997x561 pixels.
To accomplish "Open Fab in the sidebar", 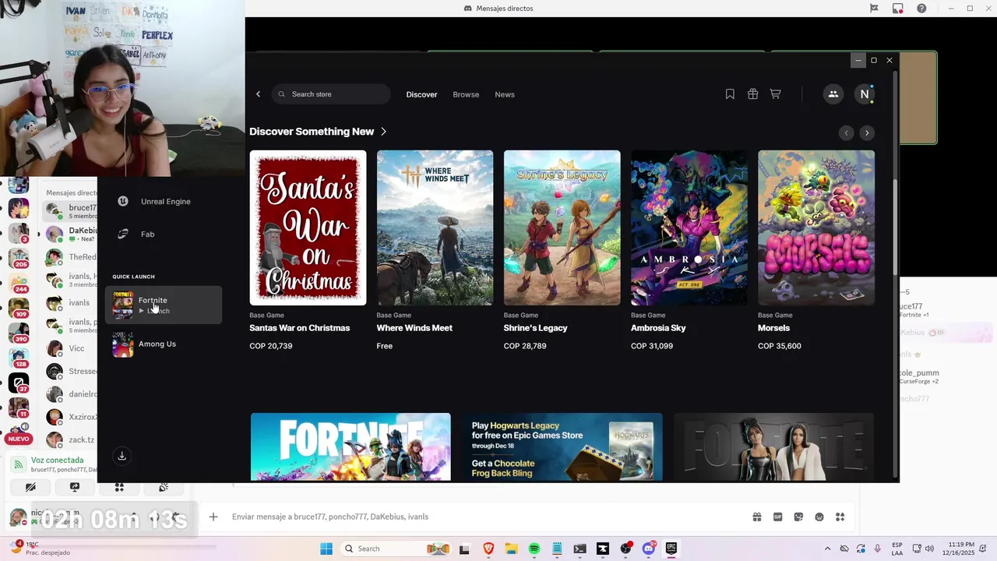I will click(164, 234).
